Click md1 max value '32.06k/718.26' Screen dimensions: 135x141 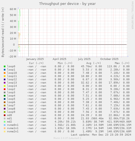click(119, 118)
